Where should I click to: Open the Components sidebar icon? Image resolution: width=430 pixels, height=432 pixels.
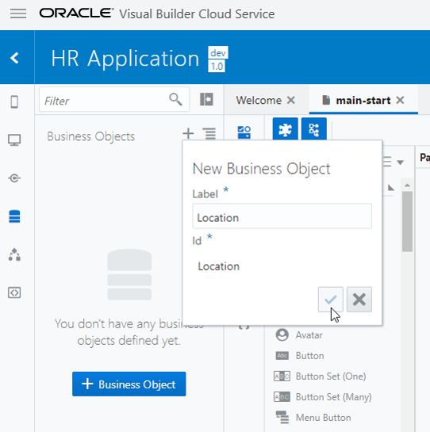14,254
